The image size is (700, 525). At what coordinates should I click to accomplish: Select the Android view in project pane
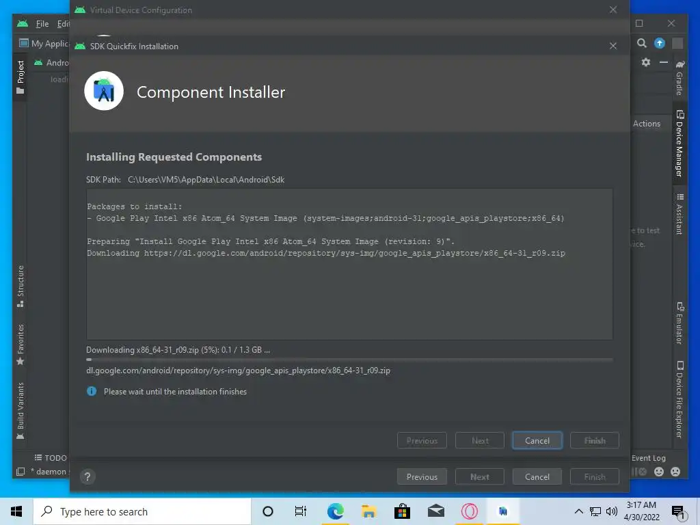(x=53, y=62)
